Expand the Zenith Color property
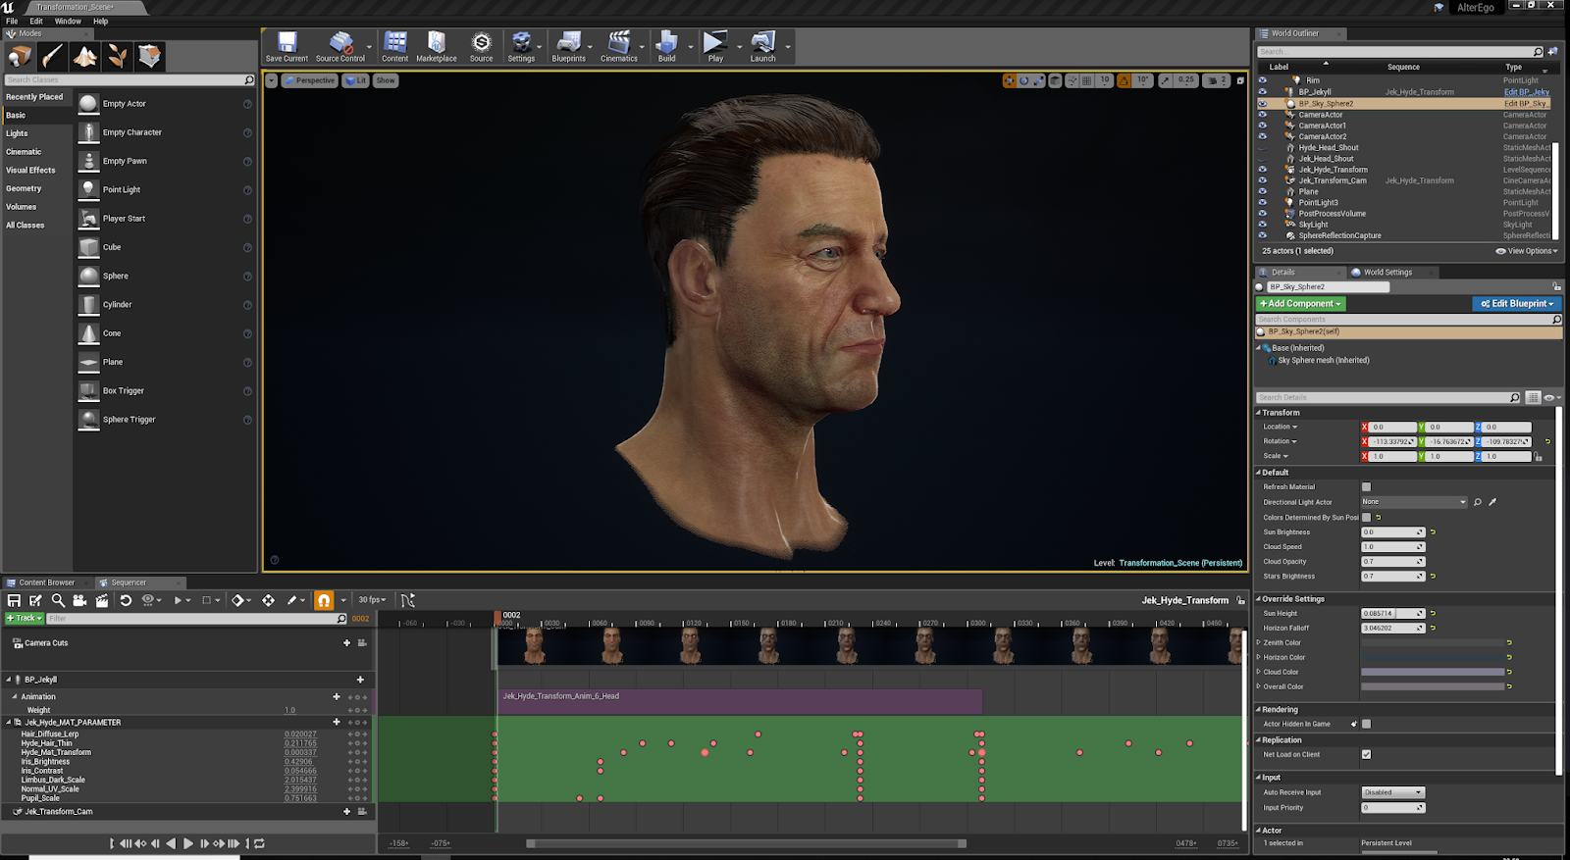This screenshot has height=860, width=1570. coord(1259,643)
